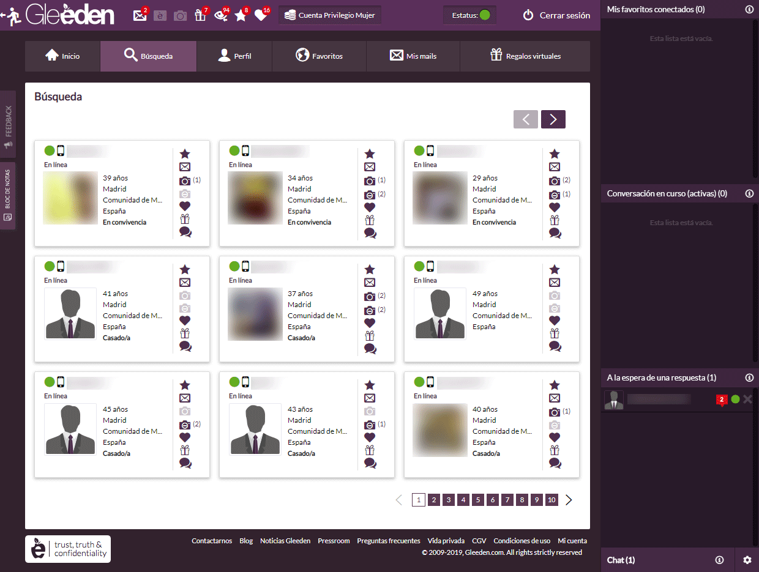The height and width of the screenshot is (572, 759).
Task: Open the Favoritos tab
Action: point(319,56)
